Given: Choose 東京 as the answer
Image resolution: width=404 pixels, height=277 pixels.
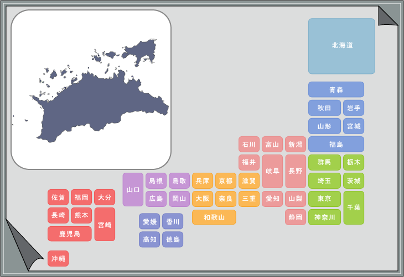Looking at the screenshot, I should coord(324,199).
